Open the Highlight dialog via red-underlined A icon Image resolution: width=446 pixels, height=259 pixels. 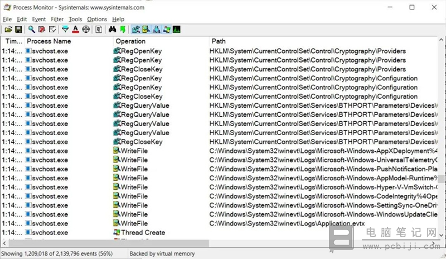coord(75,30)
